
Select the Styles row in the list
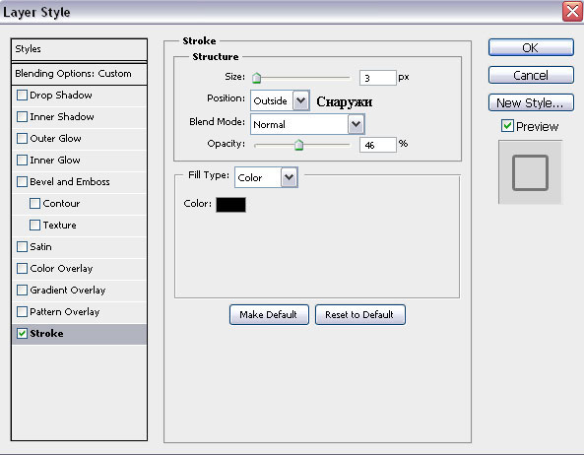tap(80, 49)
